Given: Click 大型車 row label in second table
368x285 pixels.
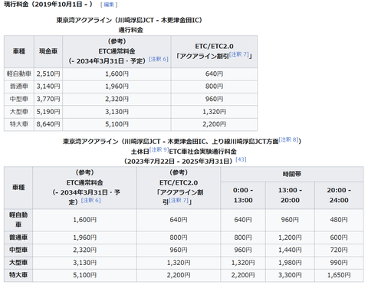Looking at the screenshot, I should [18, 263].
